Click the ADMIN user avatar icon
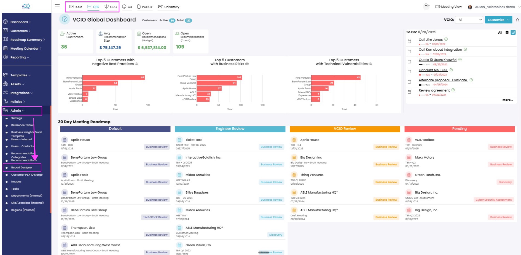The height and width of the screenshot is (255, 521). coord(470,7)
